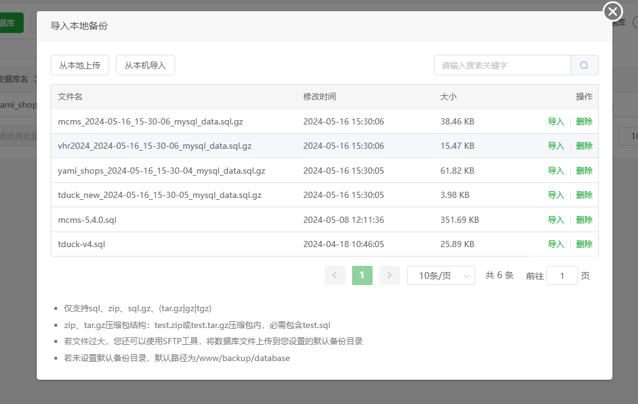Viewport: 638px width, 404px height.
Task: Import the mcms_2024-05-16 backup file
Action: (555, 121)
